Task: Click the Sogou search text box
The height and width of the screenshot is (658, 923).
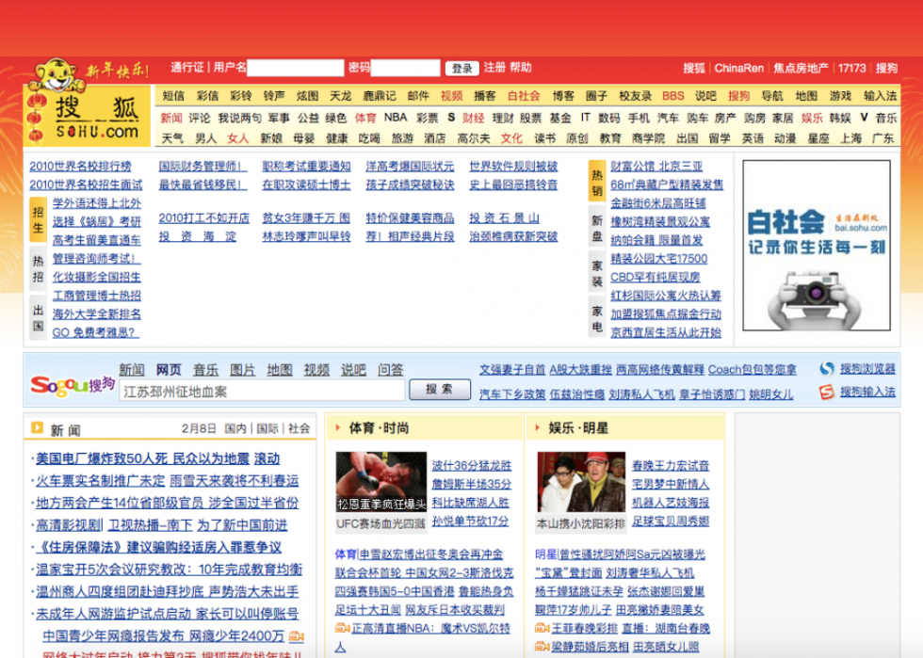Action: (x=262, y=391)
